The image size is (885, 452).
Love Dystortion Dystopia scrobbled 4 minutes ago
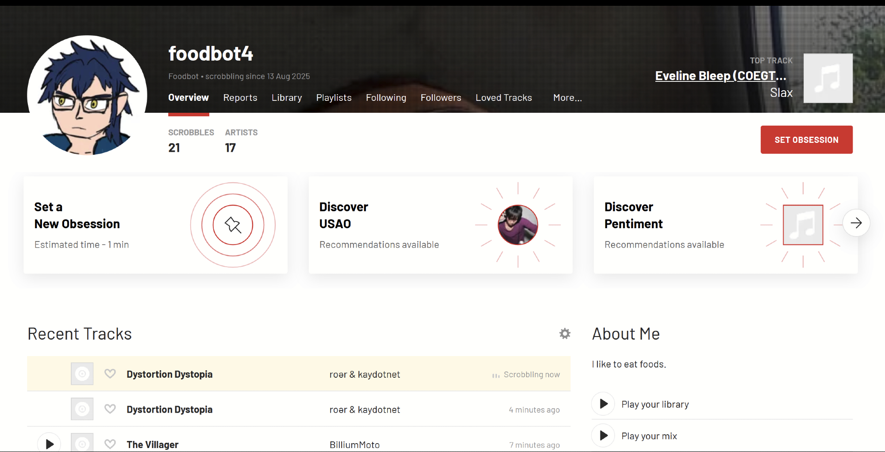point(110,409)
